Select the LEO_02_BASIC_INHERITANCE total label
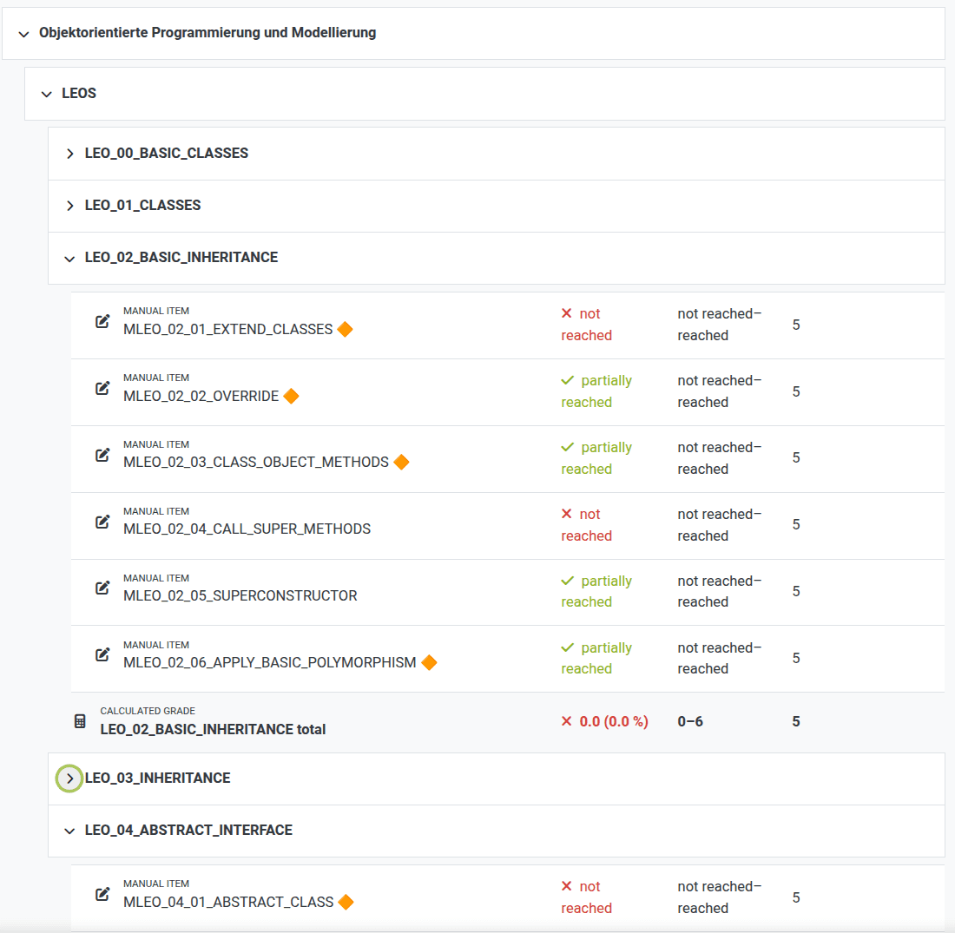Image resolution: width=955 pixels, height=933 pixels. [213, 730]
